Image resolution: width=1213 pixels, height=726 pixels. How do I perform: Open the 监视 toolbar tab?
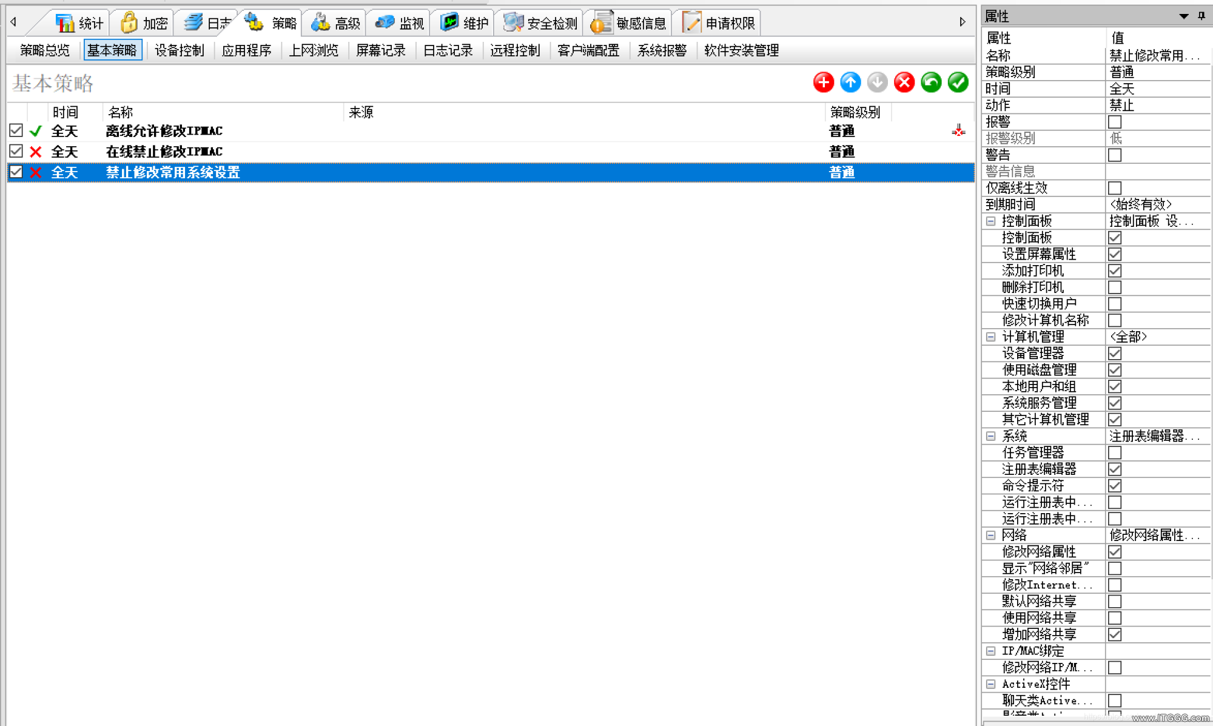(x=400, y=23)
